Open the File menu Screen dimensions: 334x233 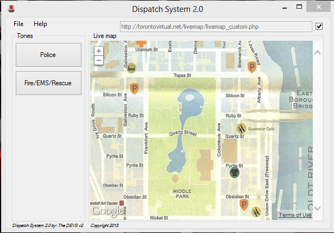pos(18,24)
